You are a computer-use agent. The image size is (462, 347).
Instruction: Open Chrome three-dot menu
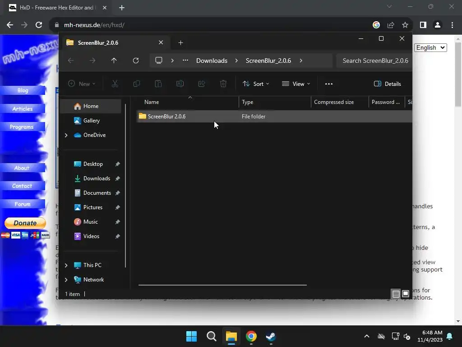[x=452, y=25]
